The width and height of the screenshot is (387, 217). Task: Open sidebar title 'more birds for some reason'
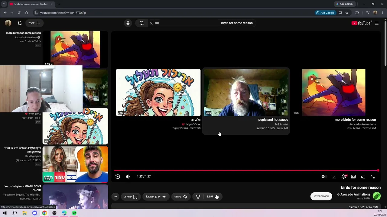(23, 33)
